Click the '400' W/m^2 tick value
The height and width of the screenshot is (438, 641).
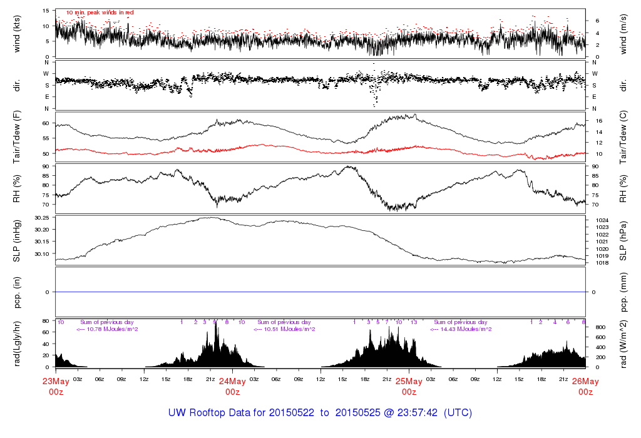(x=600, y=347)
